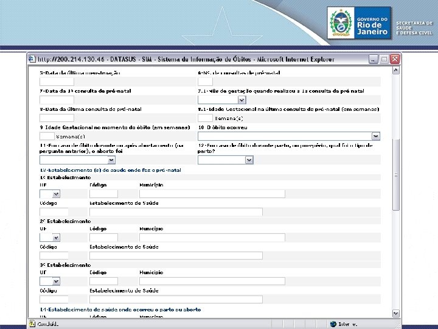Focus Município field of 1º Estabelecimento
Screen dimensions: 438x329
coord(212,194)
